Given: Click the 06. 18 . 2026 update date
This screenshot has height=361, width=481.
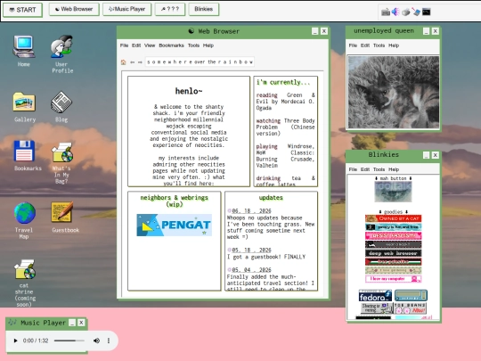Looking at the screenshot, I should pyautogui.click(x=251, y=211).
